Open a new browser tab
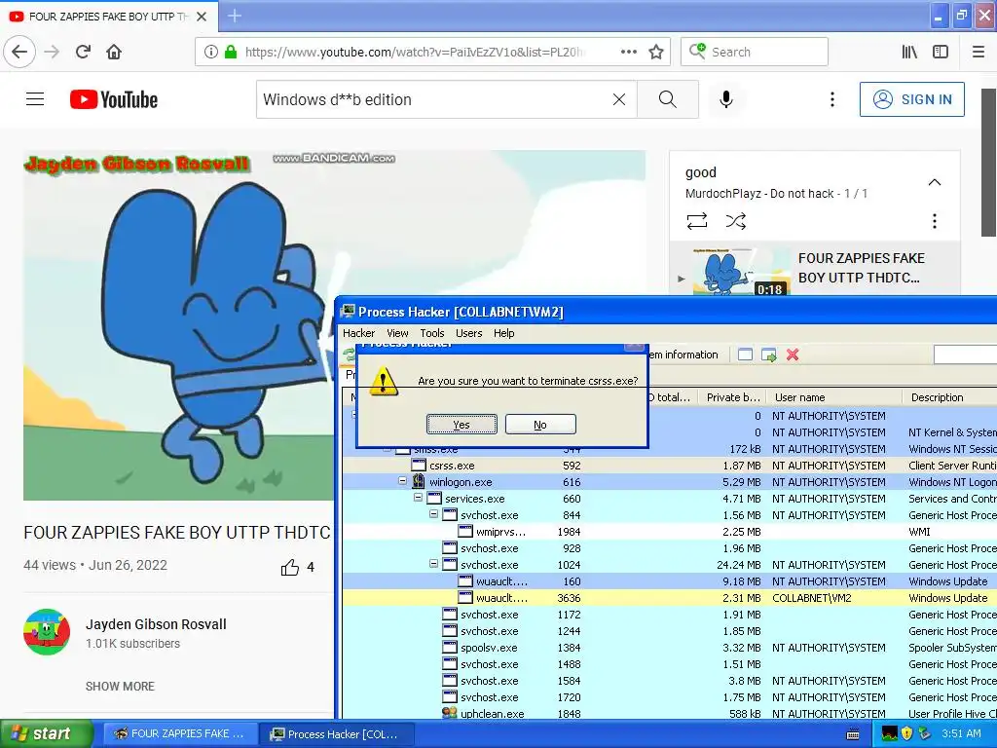Viewport: 997px width, 748px height. coord(235,16)
